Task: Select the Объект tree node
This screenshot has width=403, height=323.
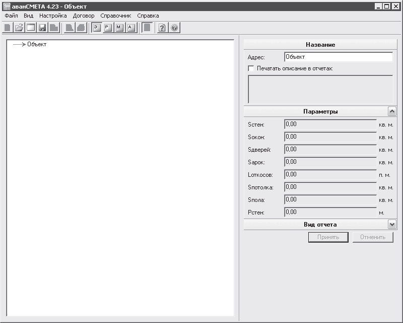Action: tap(37, 44)
